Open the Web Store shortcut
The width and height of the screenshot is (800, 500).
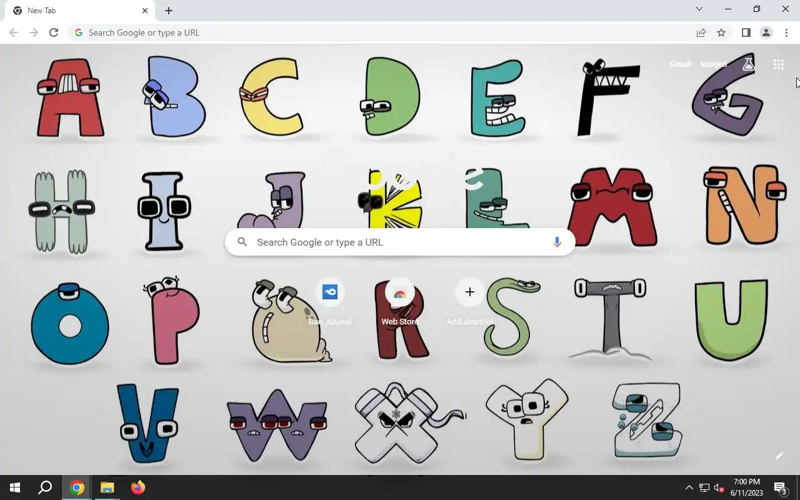(x=400, y=302)
